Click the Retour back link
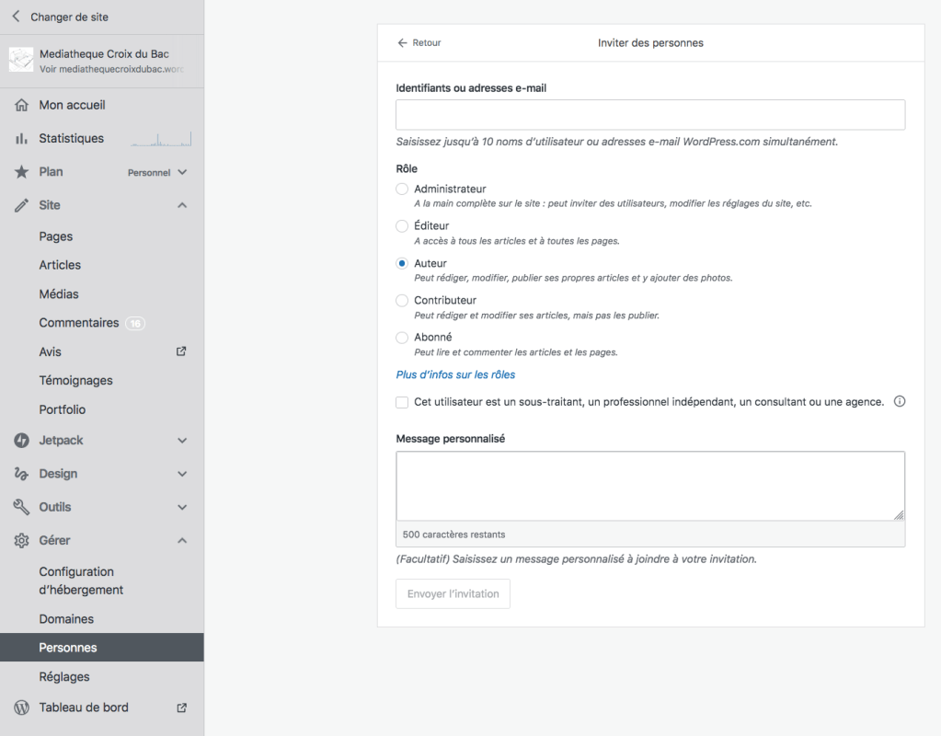Viewport: 941px width, 736px height. point(419,43)
